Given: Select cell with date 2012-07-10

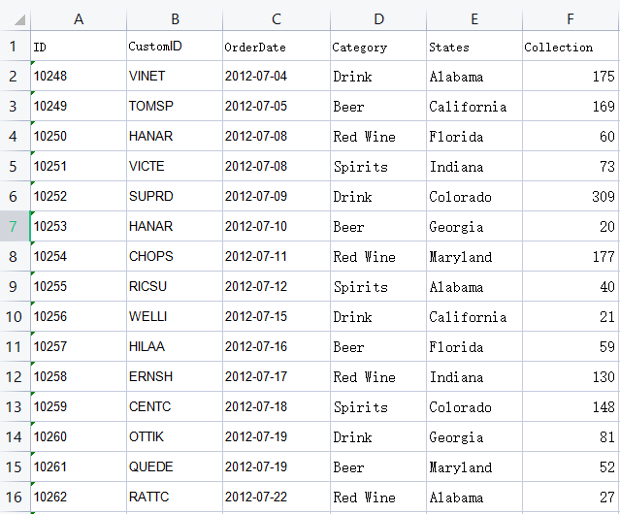Looking at the screenshot, I should 277,226.
